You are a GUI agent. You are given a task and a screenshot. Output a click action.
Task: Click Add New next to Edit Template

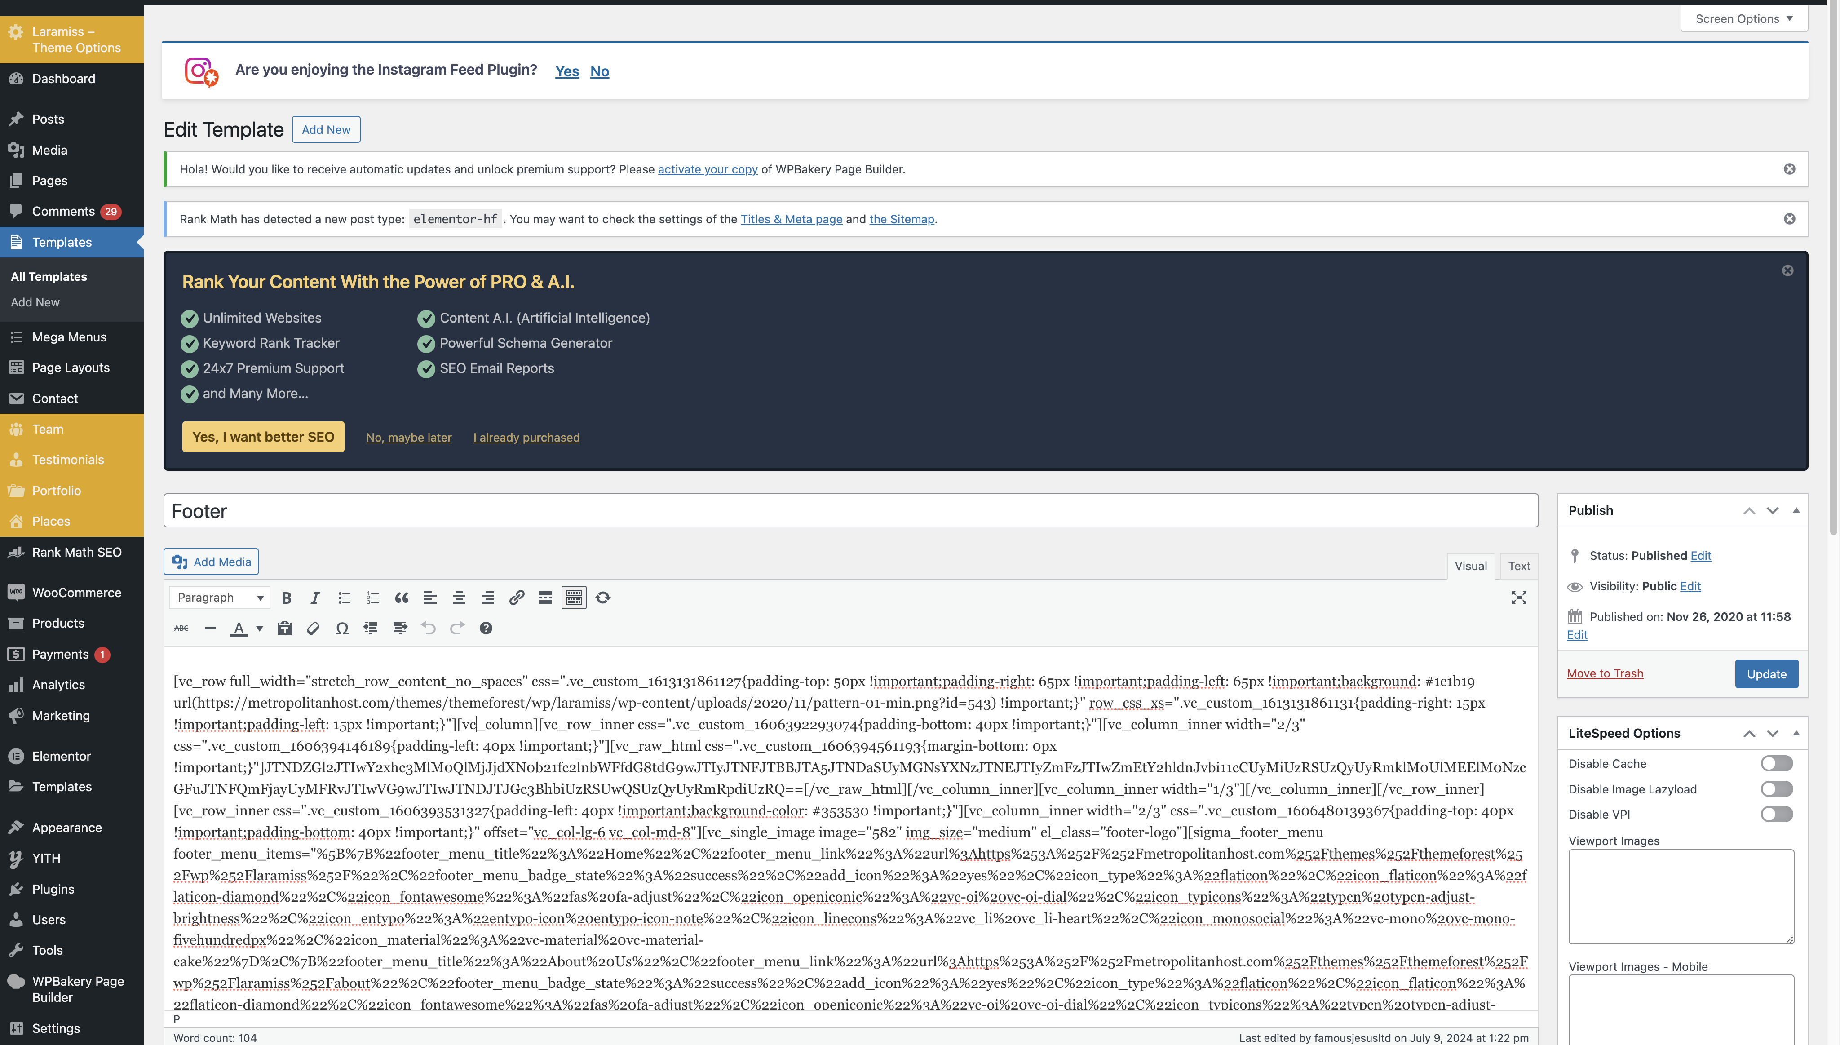tap(326, 130)
